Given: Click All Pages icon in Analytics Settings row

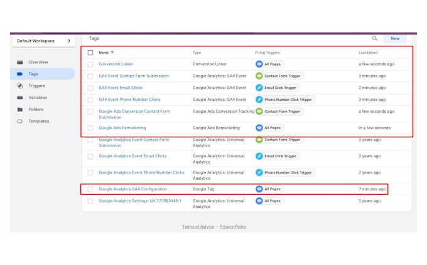Looking at the screenshot, I should (259, 201).
